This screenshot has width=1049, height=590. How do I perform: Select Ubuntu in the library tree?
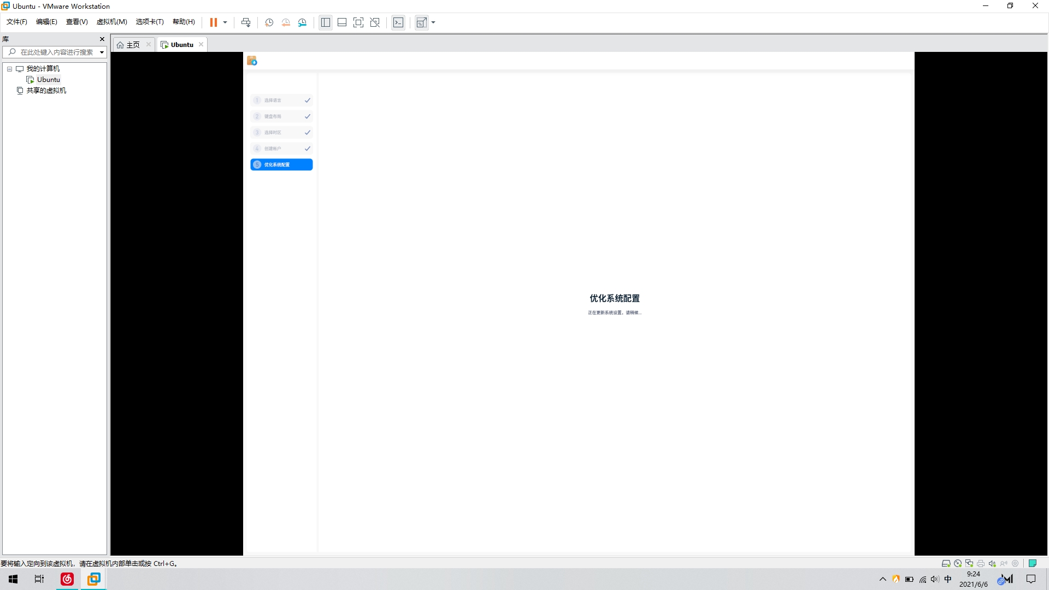(48, 80)
